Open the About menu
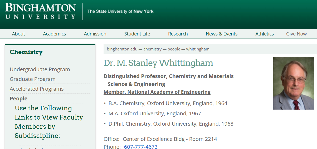 coord(18,34)
